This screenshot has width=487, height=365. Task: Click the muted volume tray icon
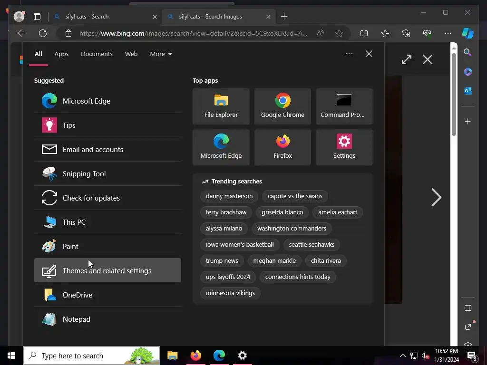coord(425,355)
